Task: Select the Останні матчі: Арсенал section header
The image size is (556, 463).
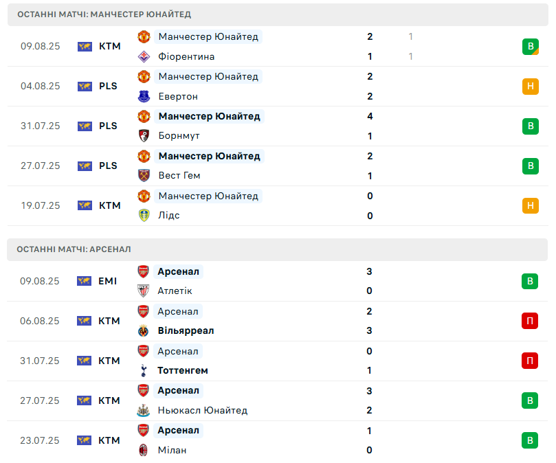Action: click(74, 249)
